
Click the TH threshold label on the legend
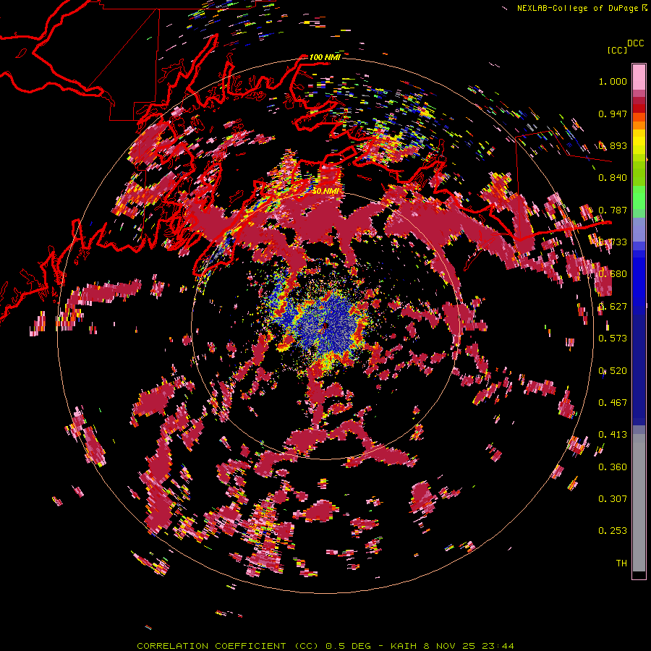click(x=621, y=563)
